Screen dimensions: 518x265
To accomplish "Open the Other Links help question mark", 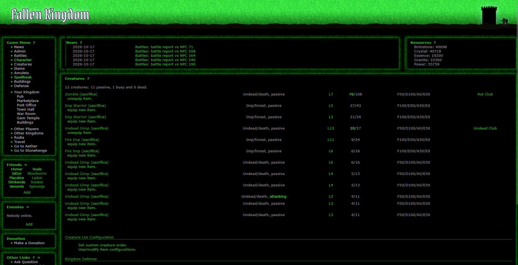I will click(x=34, y=257).
